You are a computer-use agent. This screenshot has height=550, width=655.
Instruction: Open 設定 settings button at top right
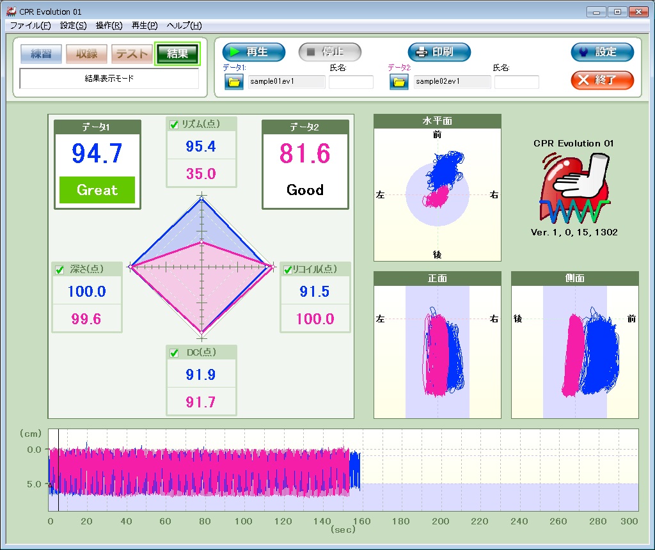(602, 52)
